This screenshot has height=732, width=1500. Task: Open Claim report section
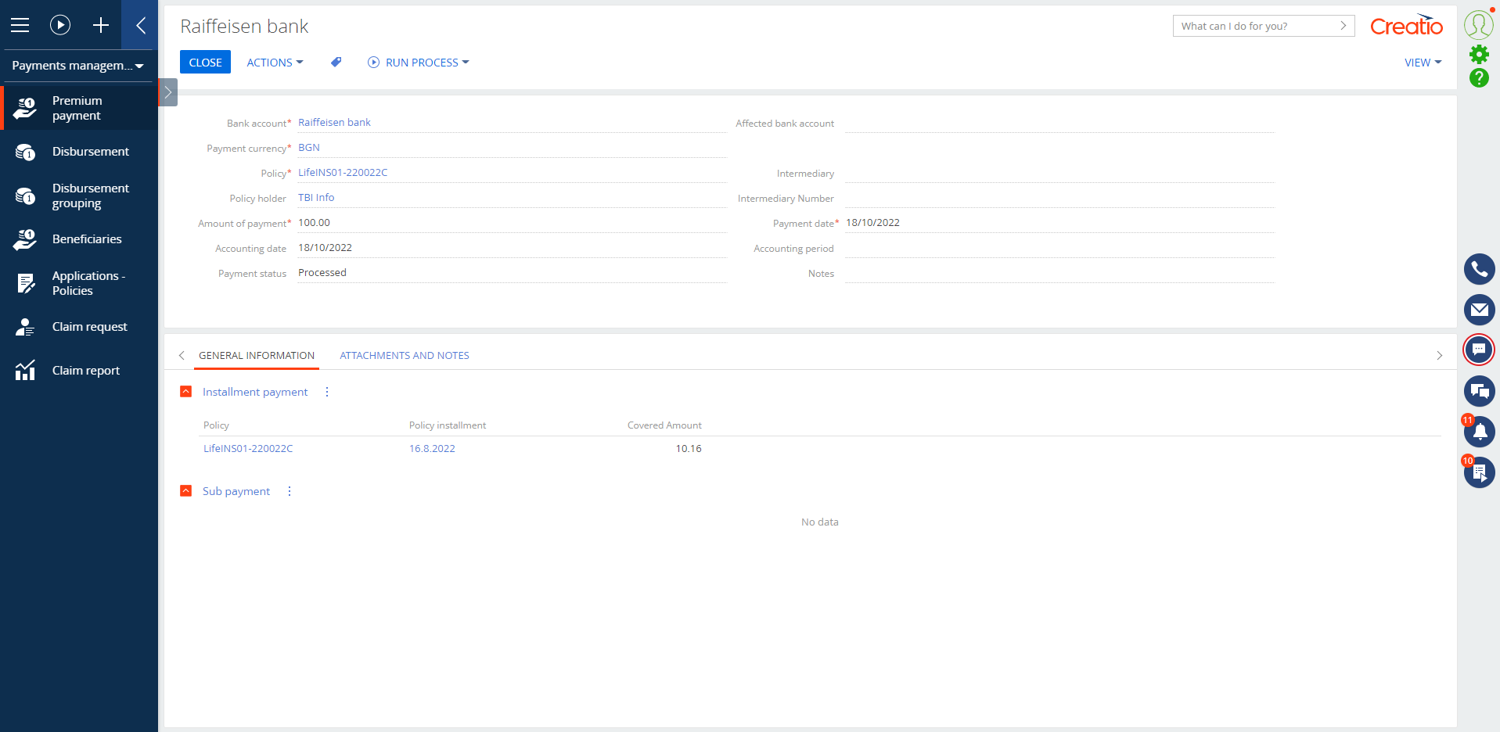[x=79, y=371]
